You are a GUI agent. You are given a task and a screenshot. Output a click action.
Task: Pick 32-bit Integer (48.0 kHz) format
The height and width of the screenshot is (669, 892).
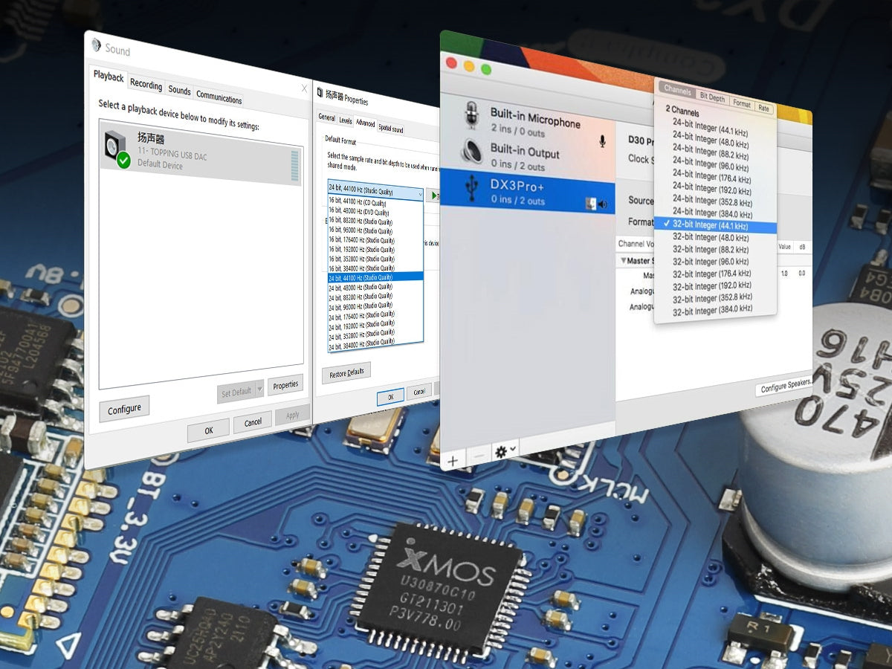click(711, 237)
